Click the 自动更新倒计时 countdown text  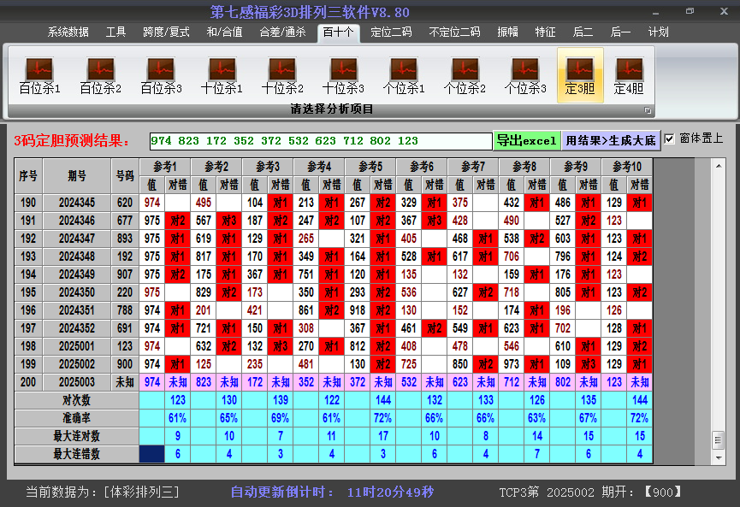coord(332,492)
